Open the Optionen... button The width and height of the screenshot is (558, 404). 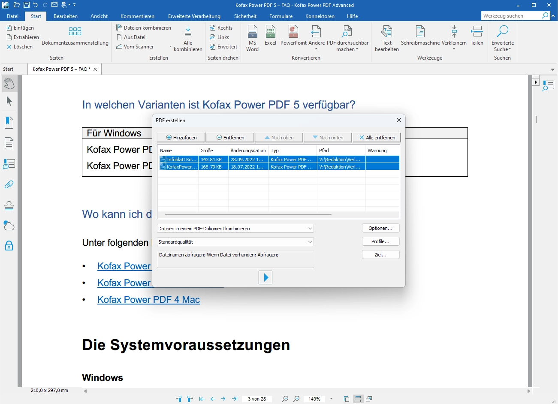[381, 228]
